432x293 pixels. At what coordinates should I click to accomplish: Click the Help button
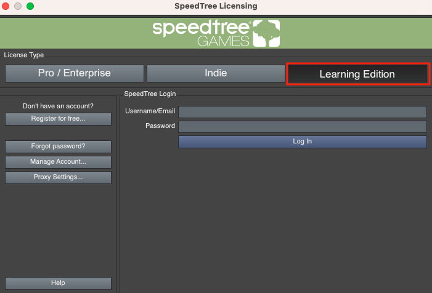click(x=58, y=283)
